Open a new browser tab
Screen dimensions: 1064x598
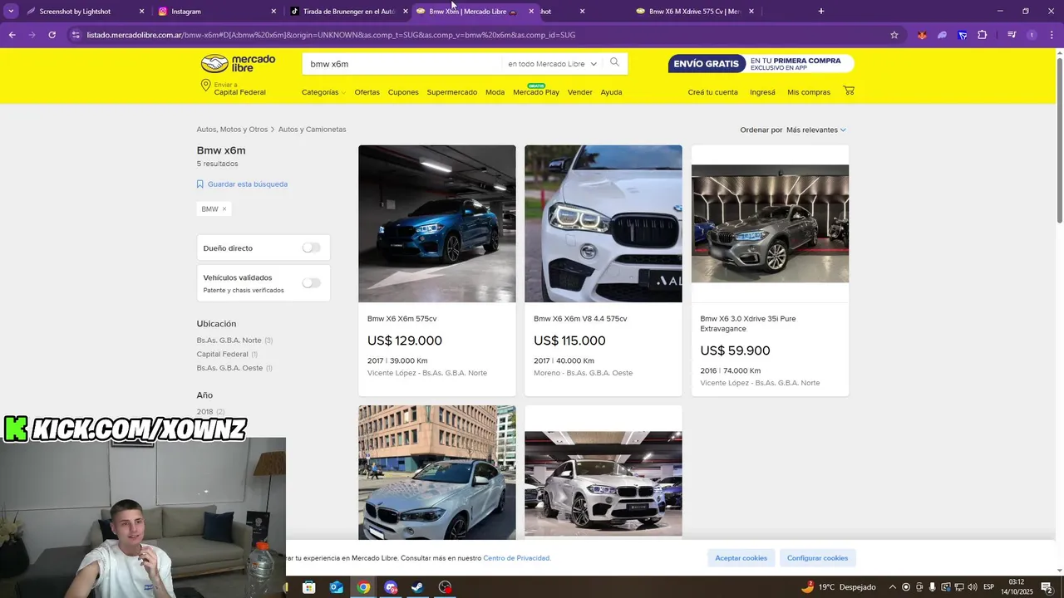pyautogui.click(x=821, y=12)
